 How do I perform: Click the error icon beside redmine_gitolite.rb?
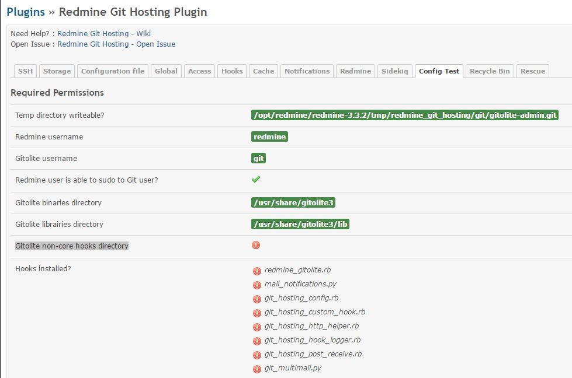click(x=257, y=271)
